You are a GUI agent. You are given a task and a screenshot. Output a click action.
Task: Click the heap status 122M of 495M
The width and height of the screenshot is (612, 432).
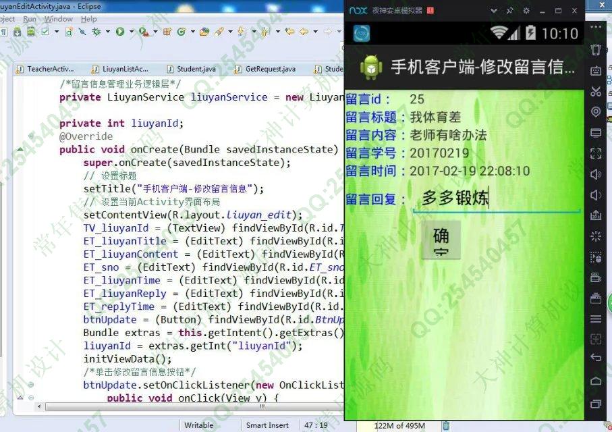point(399,426)
